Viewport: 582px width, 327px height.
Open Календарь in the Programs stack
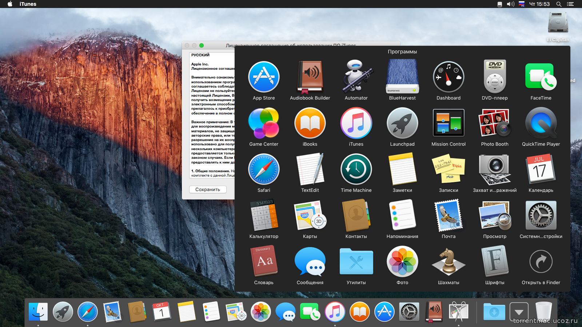point(541,169)
